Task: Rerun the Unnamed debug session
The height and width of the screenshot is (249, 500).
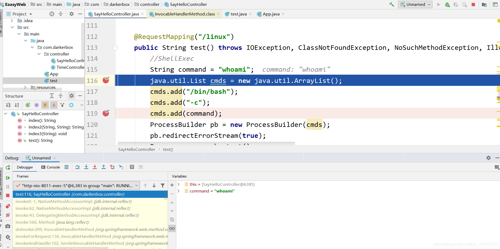Action: click(x=8, y=167)
